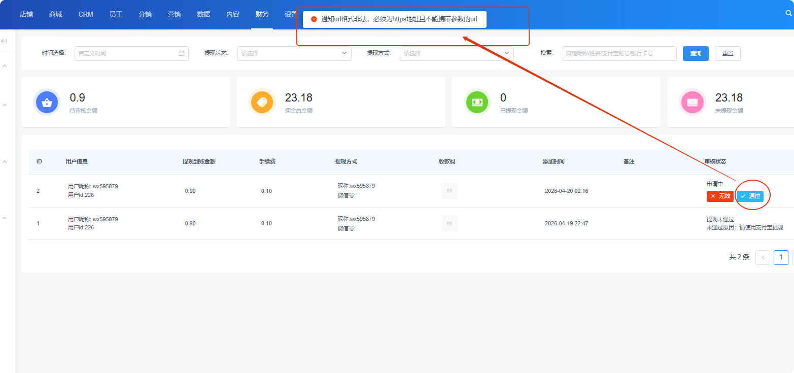Focus the 搜索 keyword input field
This screenshot has height=373, width=794.
coord(619,53)
